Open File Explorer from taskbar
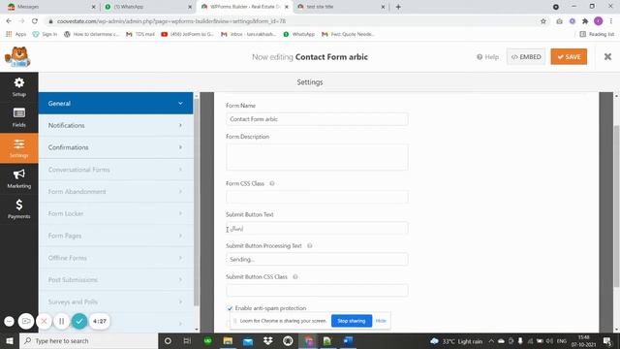 point(228,340)
